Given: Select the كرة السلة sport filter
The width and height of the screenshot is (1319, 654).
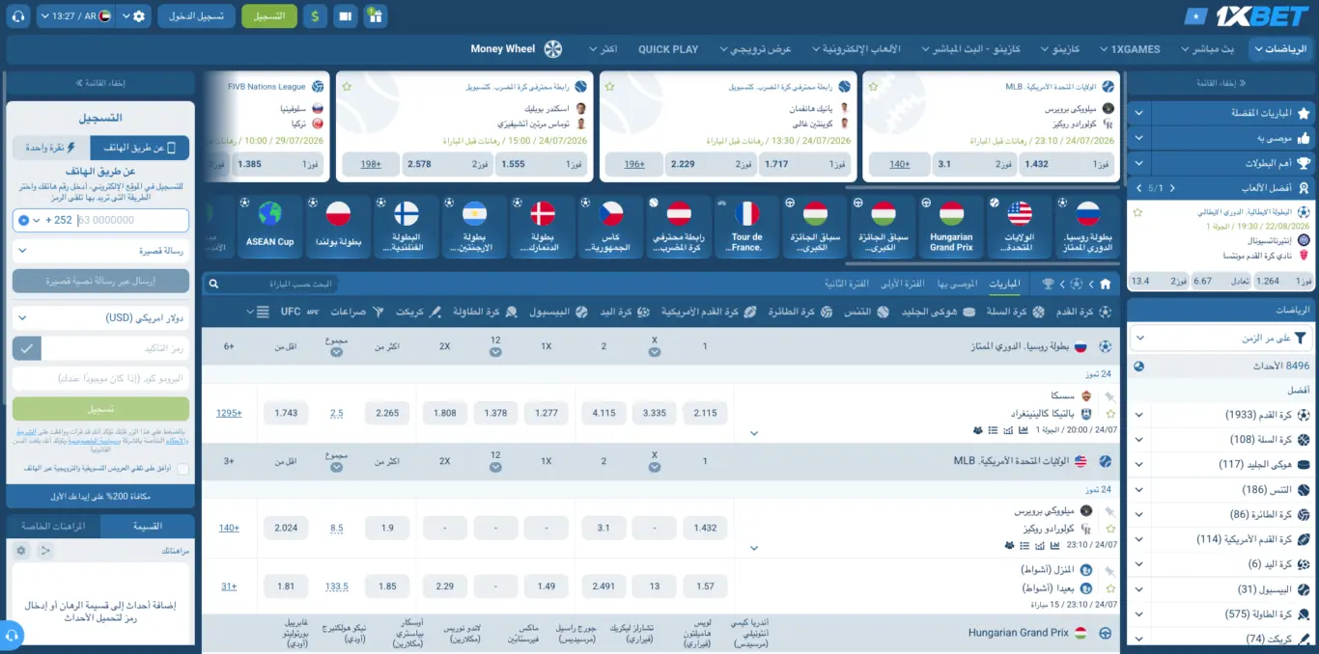Looking at the screenshot, I should pyautogui.click(x=1014, y=312).
